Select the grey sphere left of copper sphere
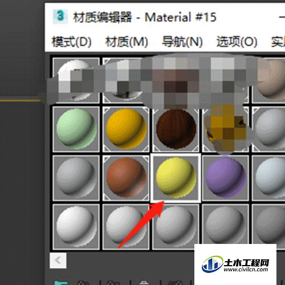Screen dimensions: 285x285 [x=76, y=178]
